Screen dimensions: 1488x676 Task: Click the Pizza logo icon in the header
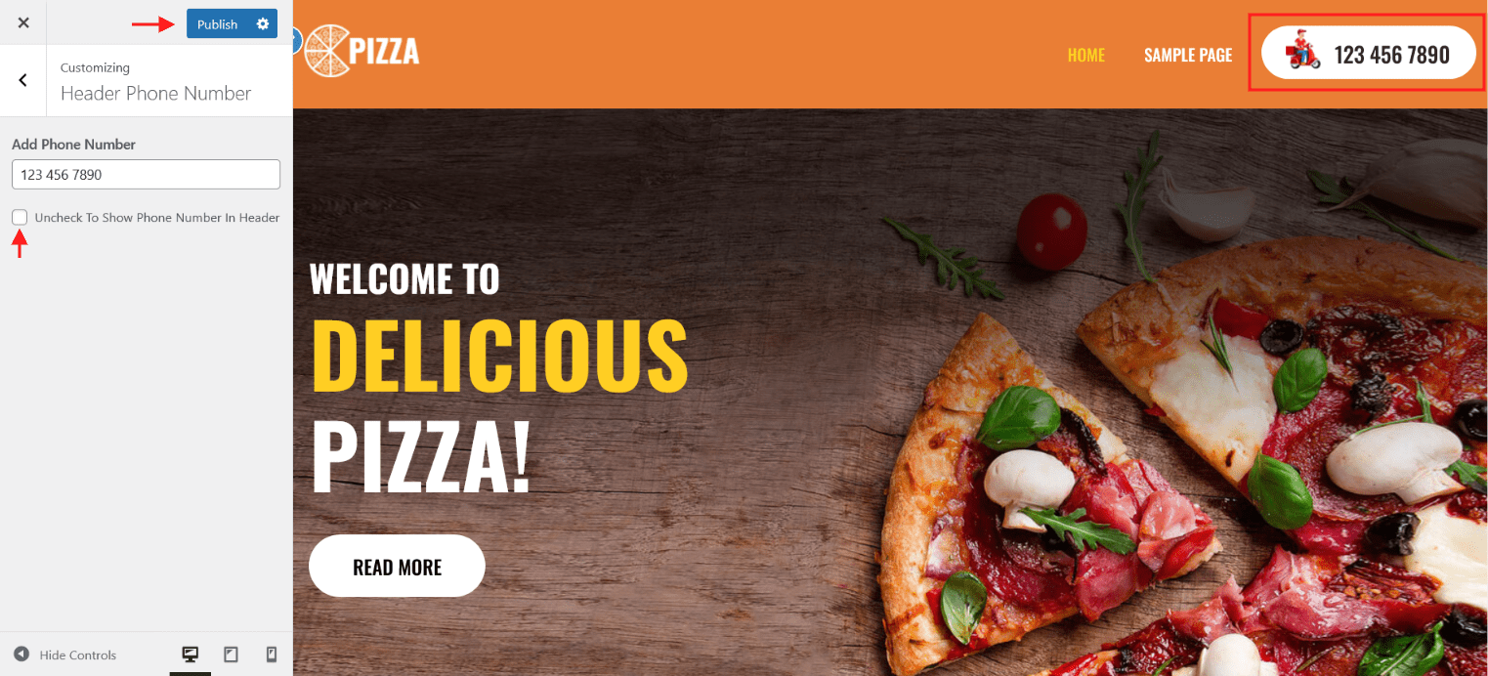pyautogui.click(x=325, y=51)
